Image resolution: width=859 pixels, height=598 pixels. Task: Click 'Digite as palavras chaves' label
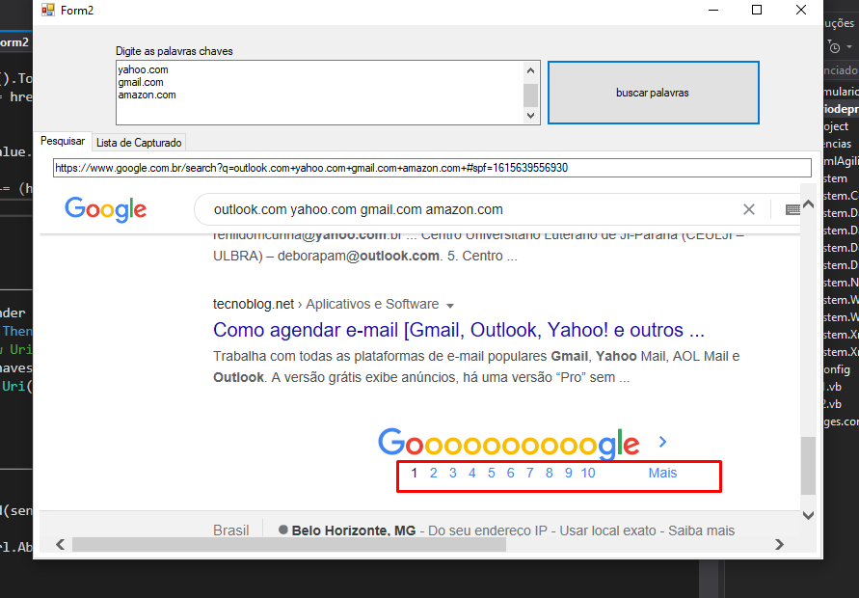click(174, 51)
